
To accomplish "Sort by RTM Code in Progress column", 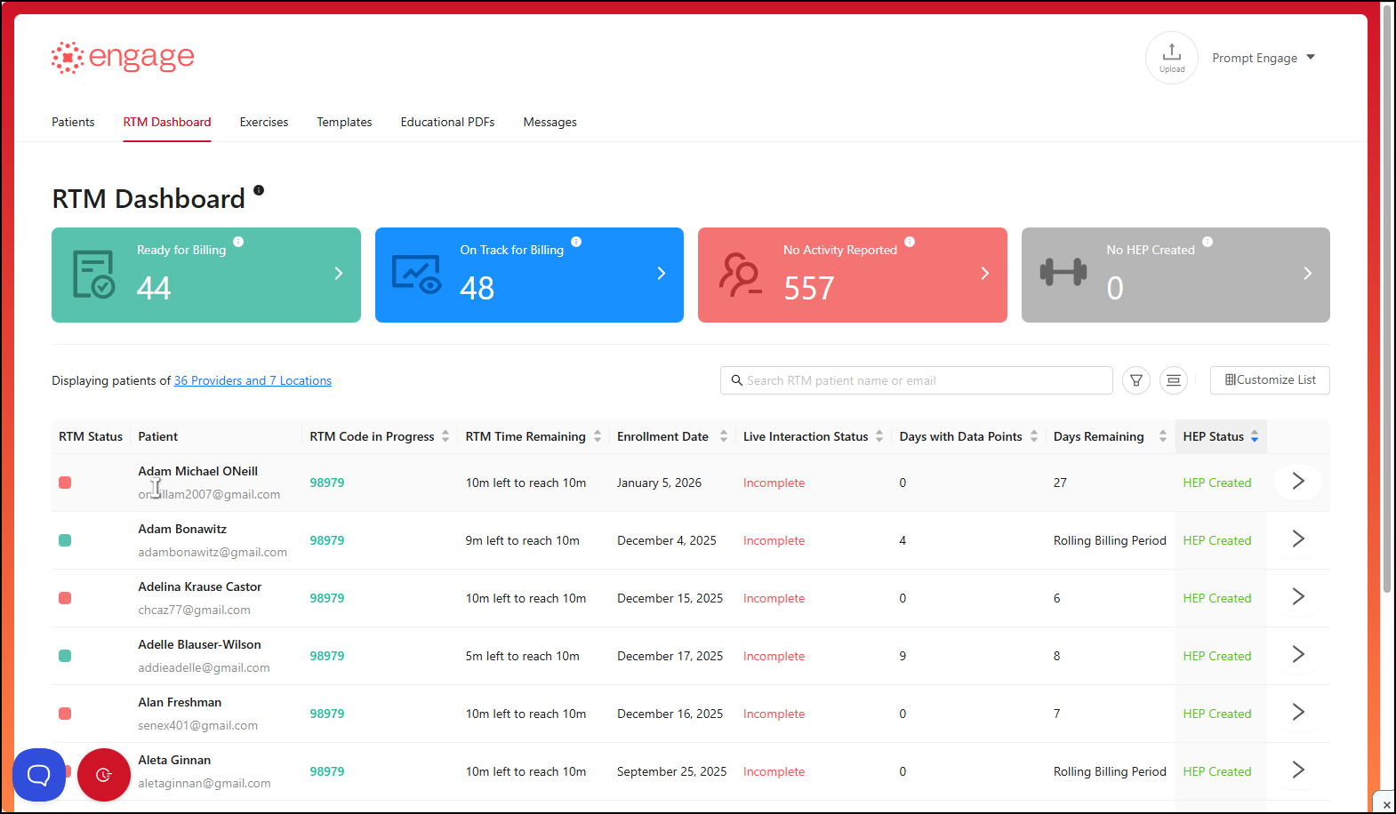I will point(445,436).
